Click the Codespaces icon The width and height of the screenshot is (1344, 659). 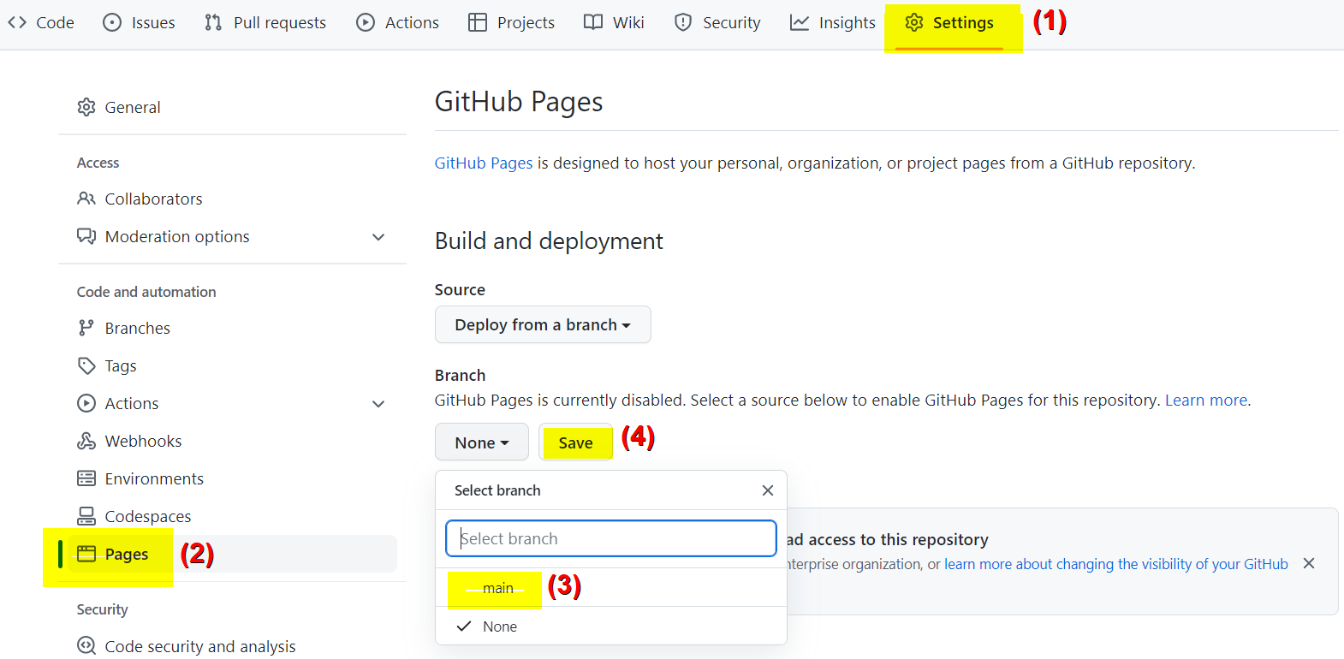[86, 516]
